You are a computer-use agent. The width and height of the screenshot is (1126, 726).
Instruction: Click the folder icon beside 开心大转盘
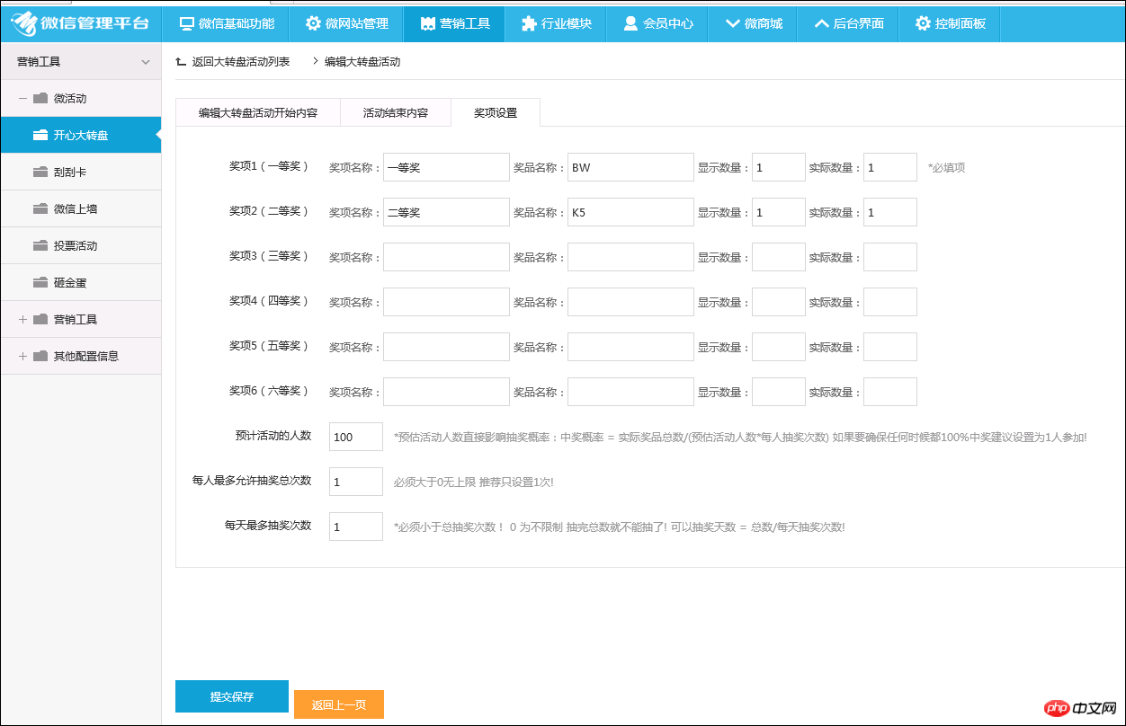pyautogui.click(x=40, y=135)
